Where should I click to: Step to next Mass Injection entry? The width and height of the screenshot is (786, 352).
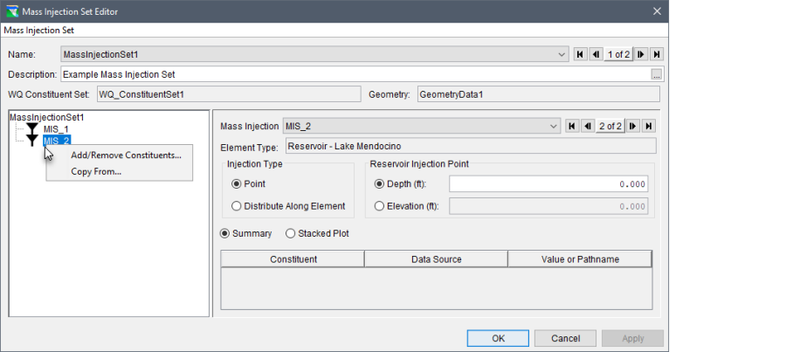(x=633, y=127)
